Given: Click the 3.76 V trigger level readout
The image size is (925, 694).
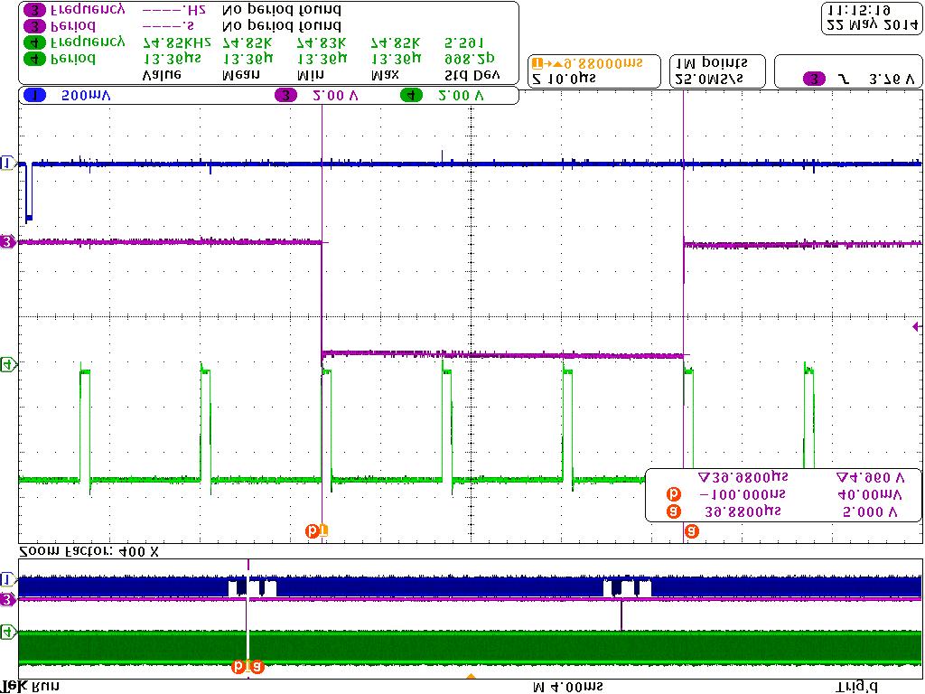Looking at the screenshot, I should point(892,80).
